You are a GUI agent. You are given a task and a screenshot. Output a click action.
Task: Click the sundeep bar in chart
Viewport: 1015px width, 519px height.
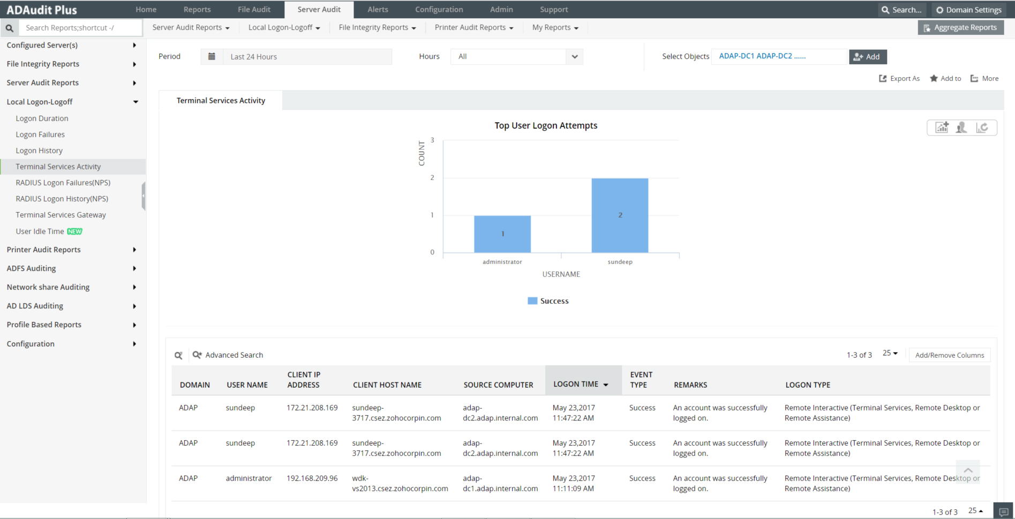pyautogui.click(x=620, y=215)
